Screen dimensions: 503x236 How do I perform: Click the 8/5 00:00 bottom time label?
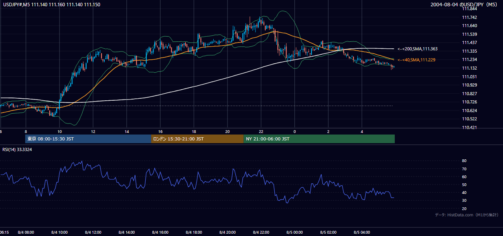(x=295, y=232)
